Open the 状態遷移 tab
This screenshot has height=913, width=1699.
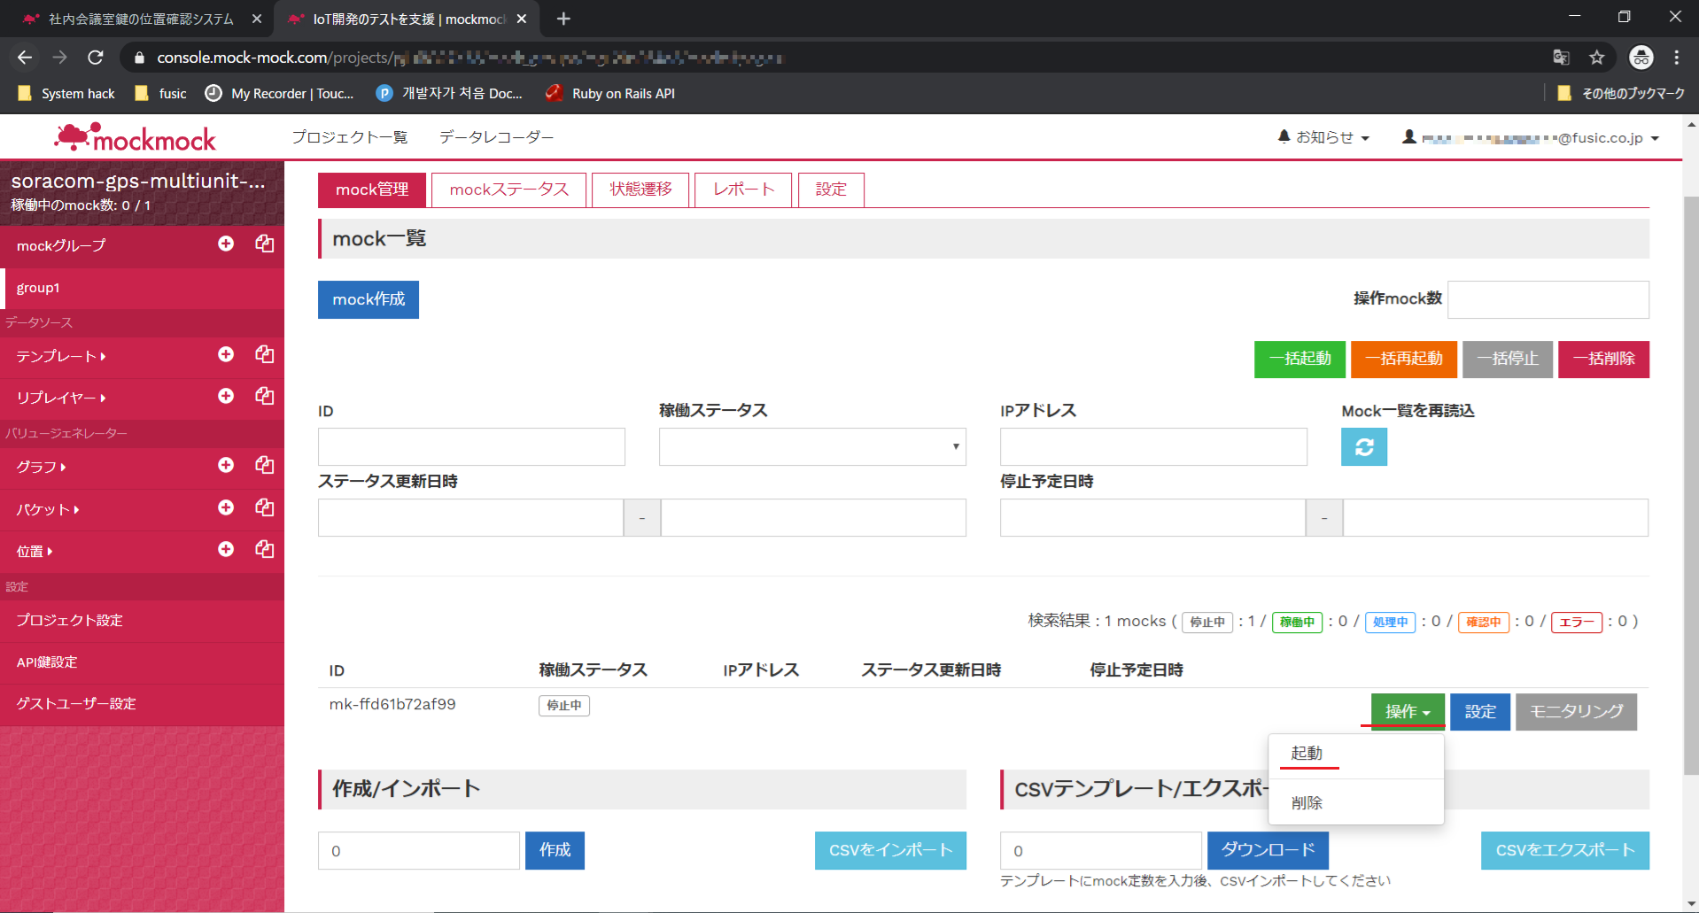640,190
